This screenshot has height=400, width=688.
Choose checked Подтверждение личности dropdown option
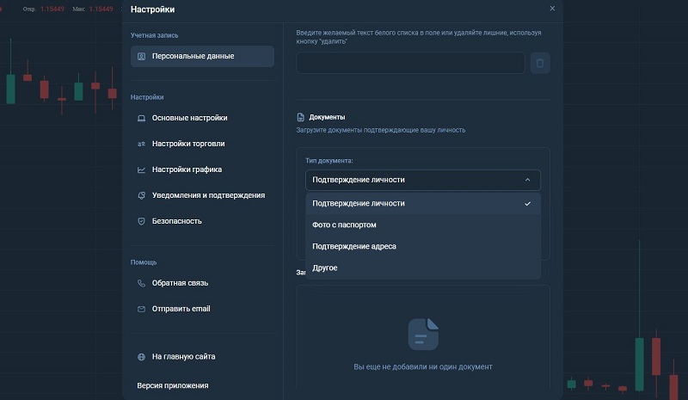pos(423,203)
